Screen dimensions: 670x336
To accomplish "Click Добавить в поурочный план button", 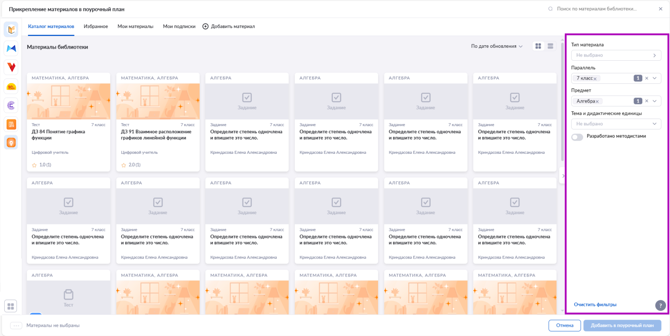I will point(622,326).
